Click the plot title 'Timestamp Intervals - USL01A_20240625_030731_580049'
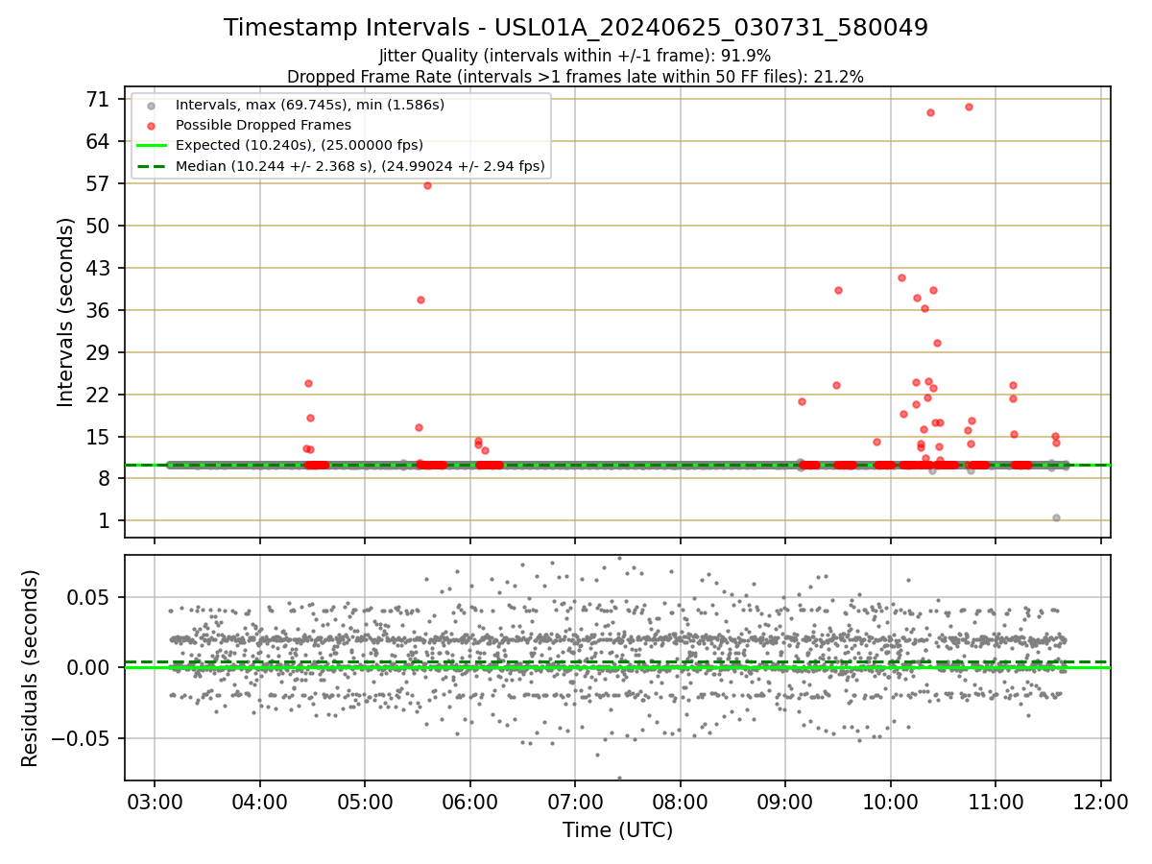 [x=576, y=28]
